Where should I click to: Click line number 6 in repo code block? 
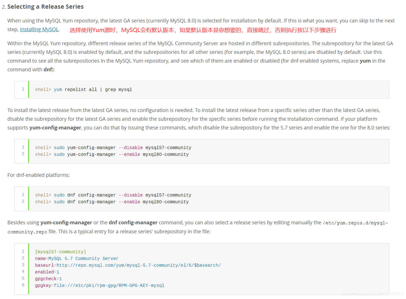23,285
